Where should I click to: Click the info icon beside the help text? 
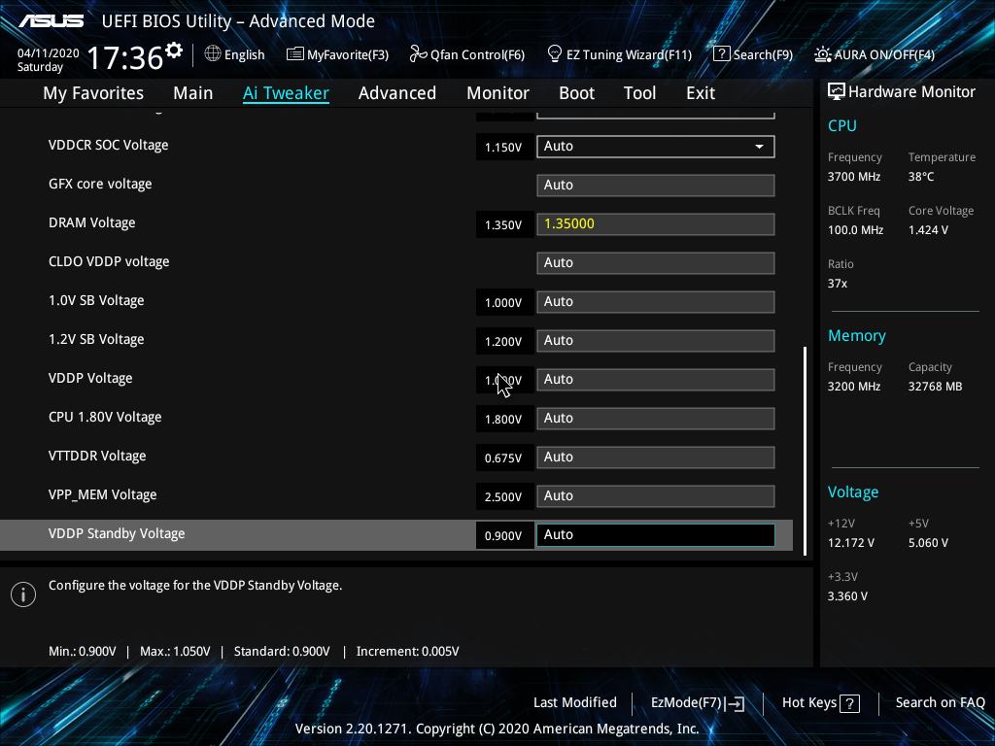click(23, 594)
